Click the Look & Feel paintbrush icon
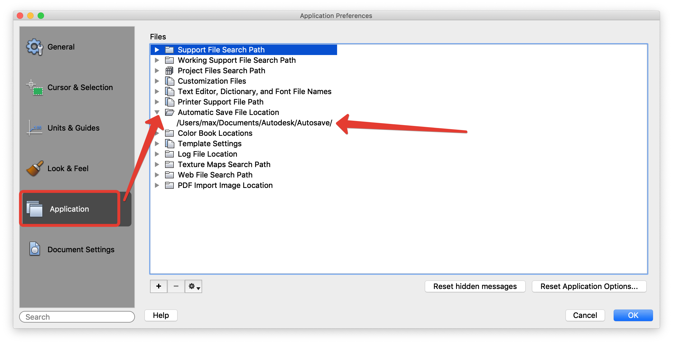The height and width of the screenshot is (344, 673). tap(35, 168)
